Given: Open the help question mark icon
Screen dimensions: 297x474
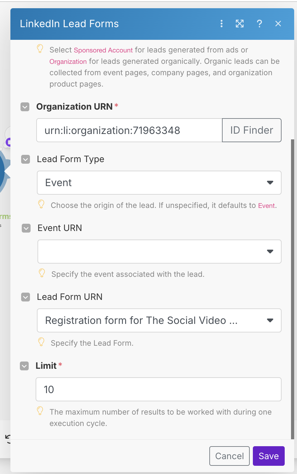Looking at the screenshot, I should pyautogui.click(x=259, y=24).
